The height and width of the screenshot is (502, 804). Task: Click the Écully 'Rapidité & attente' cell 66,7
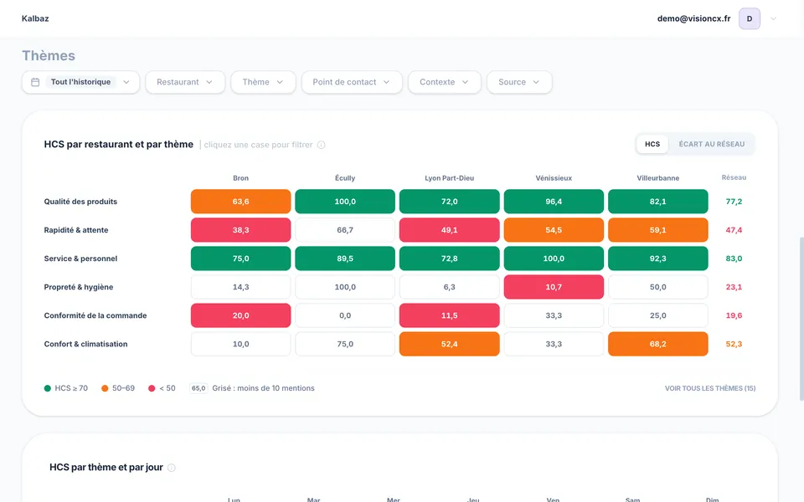pos(345,230)
